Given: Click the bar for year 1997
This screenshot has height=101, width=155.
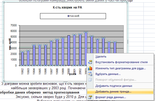Looking at the screenshot, I should (51, 53).
